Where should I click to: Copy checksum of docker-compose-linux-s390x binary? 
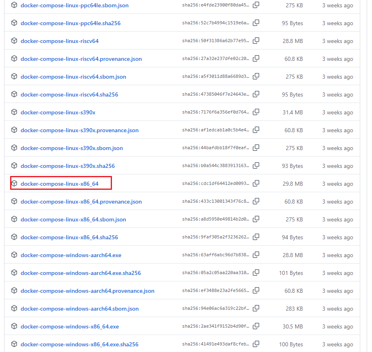(x=256, y=112)
